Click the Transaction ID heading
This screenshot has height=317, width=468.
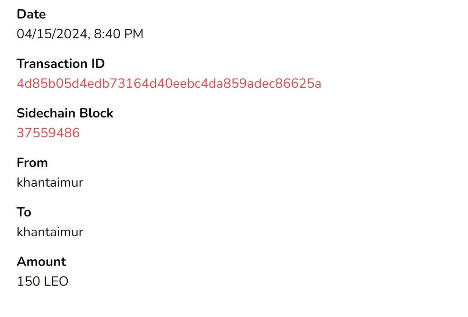tap(61, 64)
